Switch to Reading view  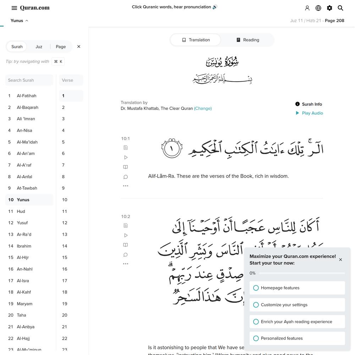pos(248,40)
